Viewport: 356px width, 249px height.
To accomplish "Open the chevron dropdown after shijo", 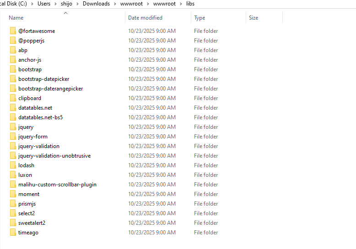I will click(x=79, y=4).
